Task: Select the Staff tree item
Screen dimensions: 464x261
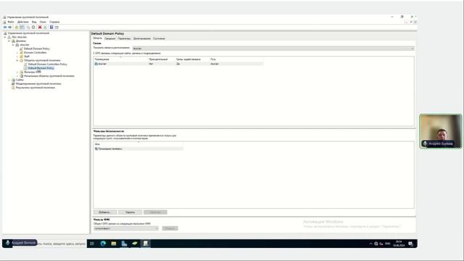Action: (x=27, y=57)
